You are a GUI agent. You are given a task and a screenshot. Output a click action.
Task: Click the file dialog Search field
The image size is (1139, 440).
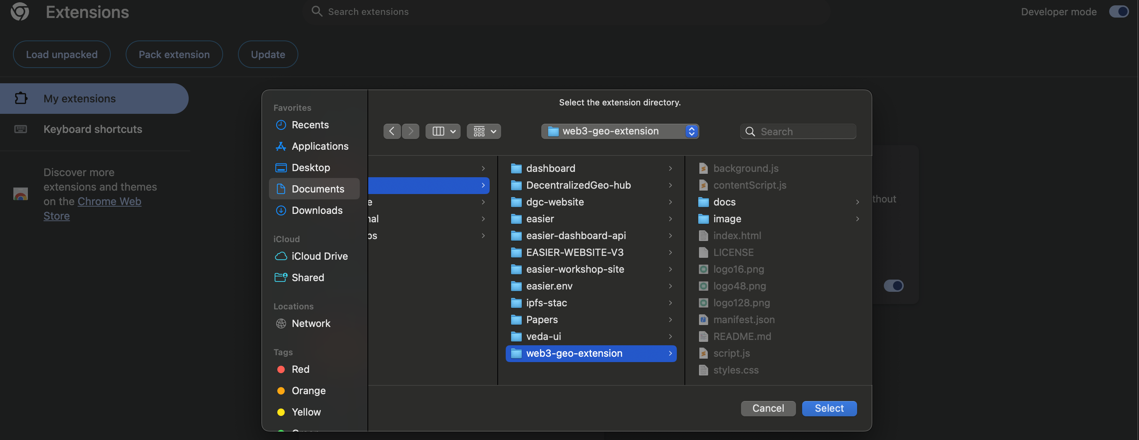[798, 131]
